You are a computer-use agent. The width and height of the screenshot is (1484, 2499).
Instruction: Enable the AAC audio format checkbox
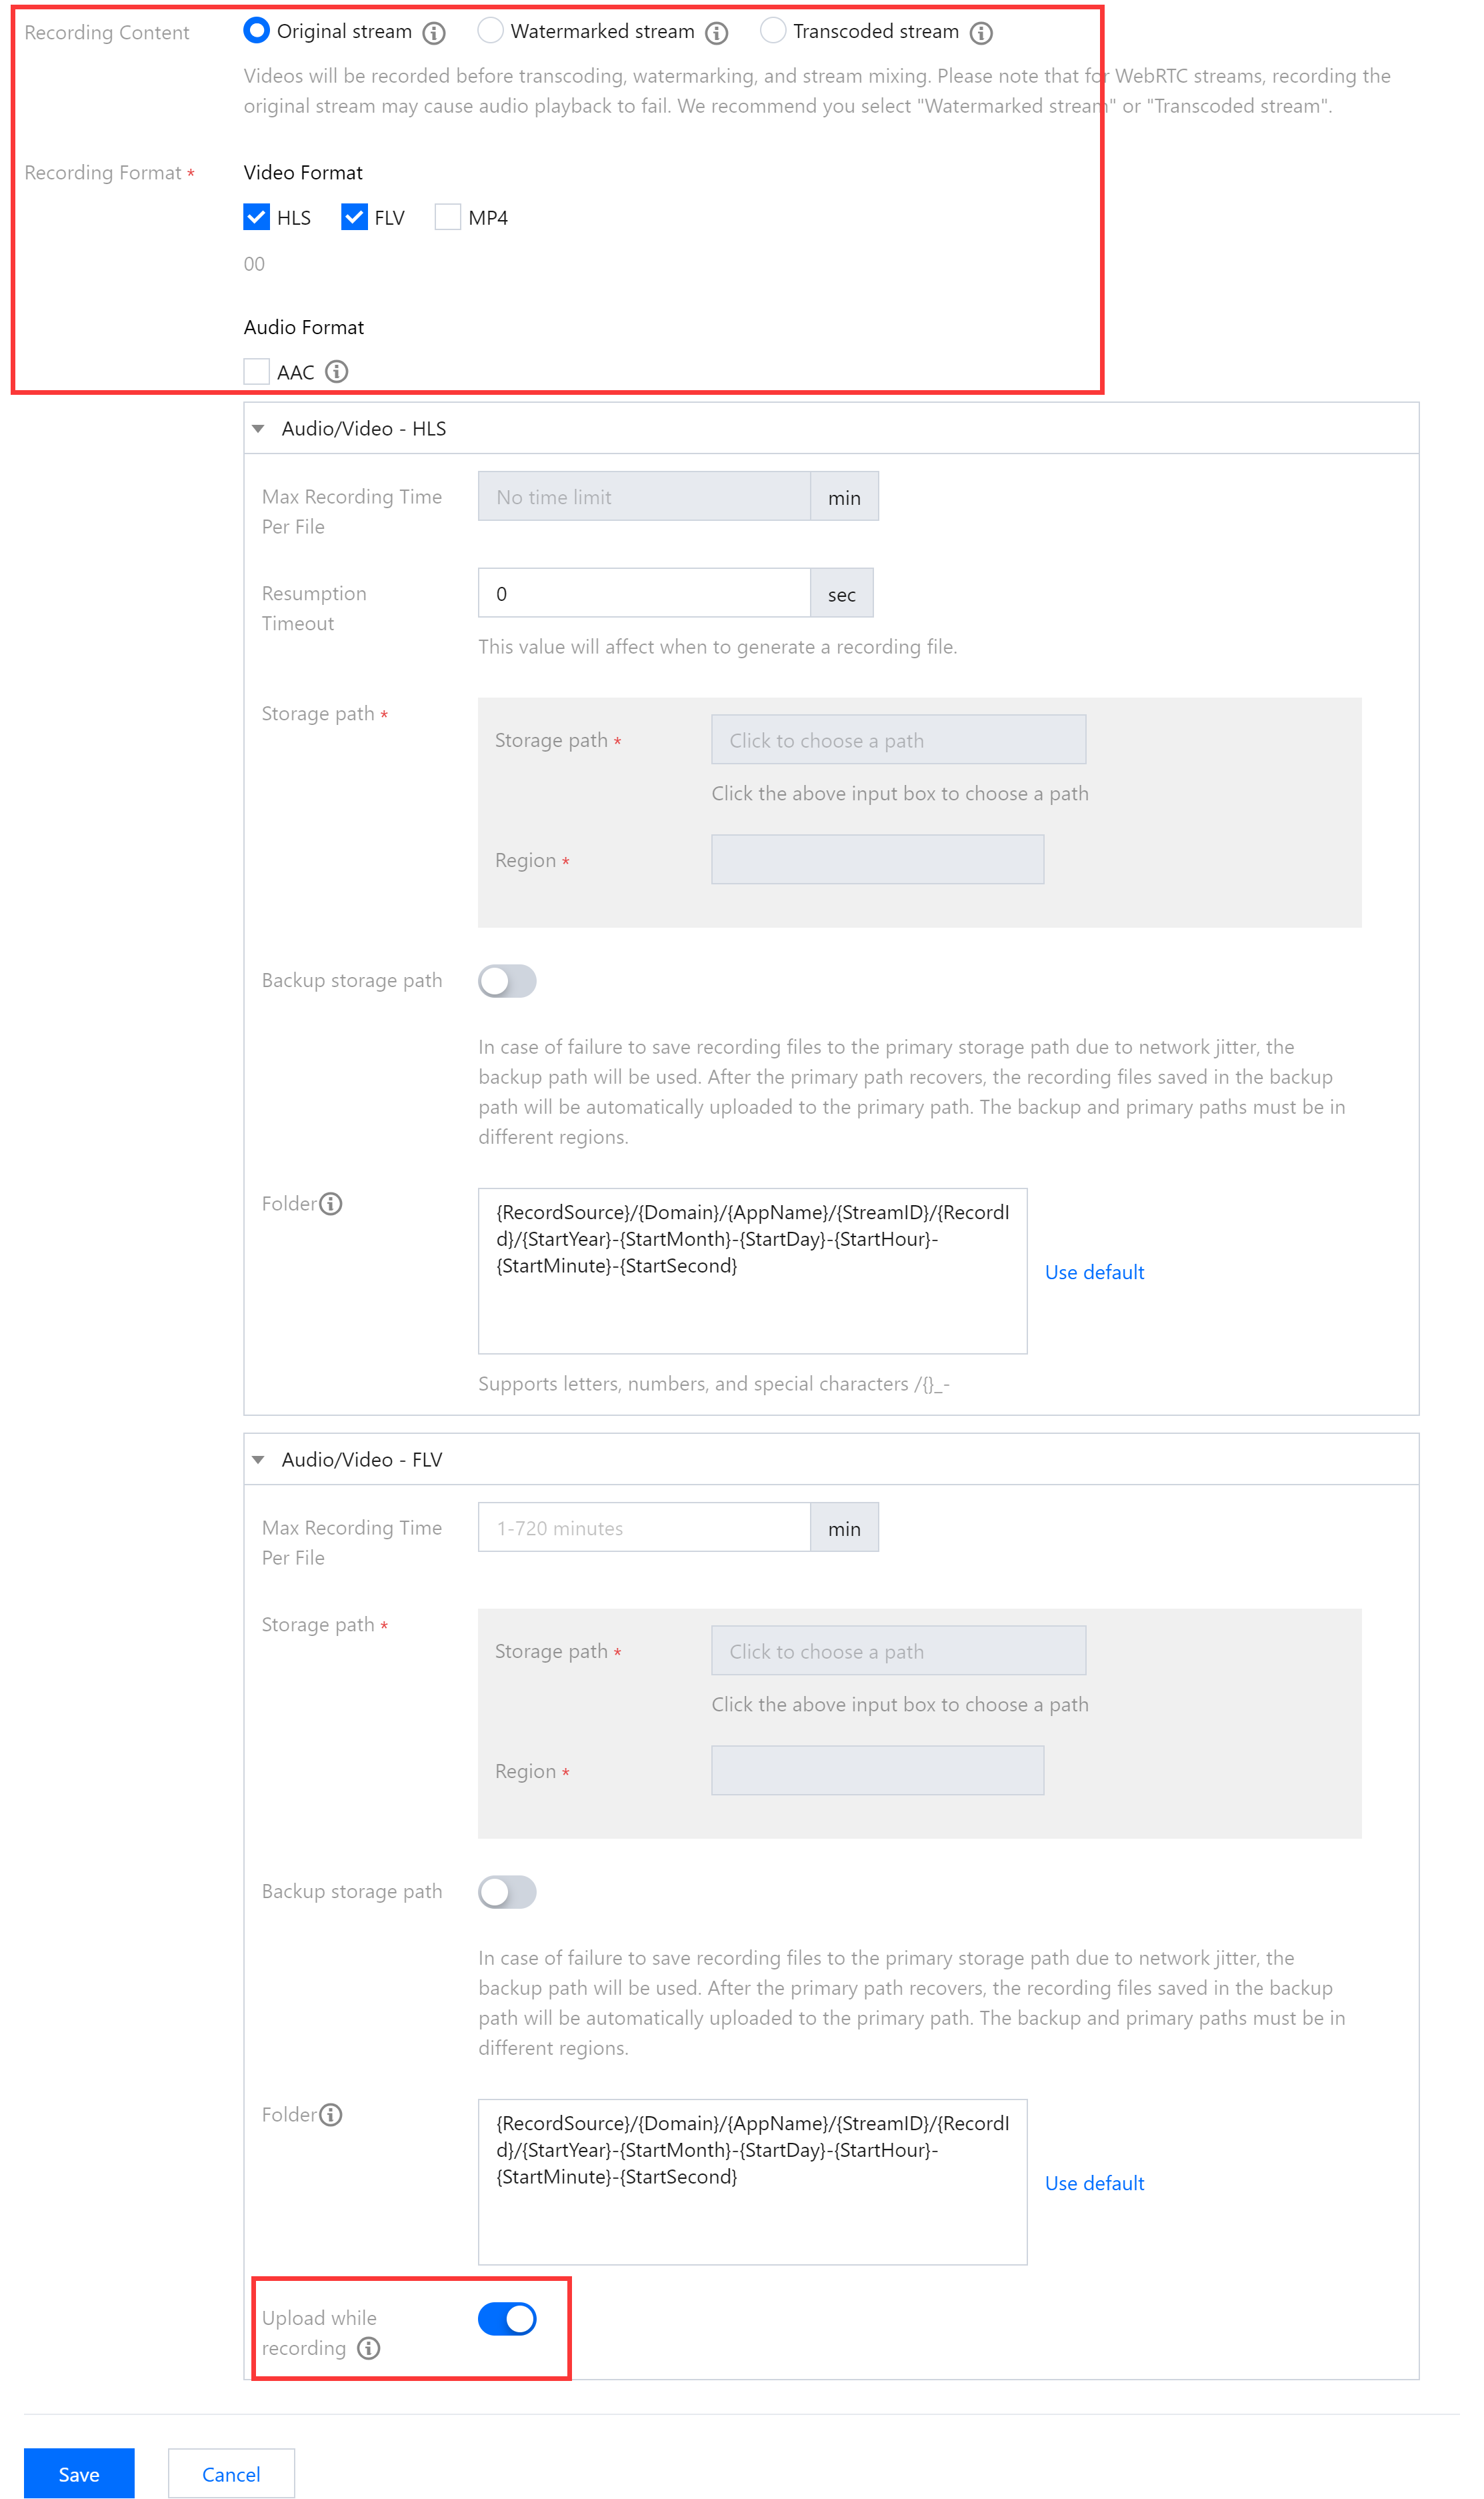pyautogui.click(x=256, y=371)
